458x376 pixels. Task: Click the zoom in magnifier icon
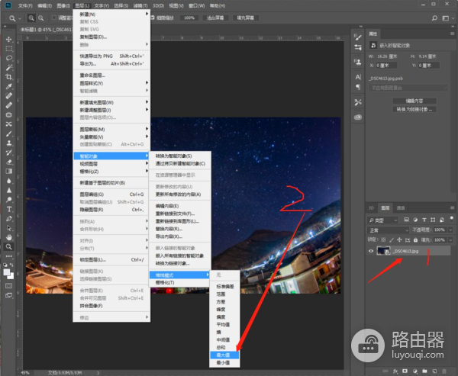pos(31,18)
